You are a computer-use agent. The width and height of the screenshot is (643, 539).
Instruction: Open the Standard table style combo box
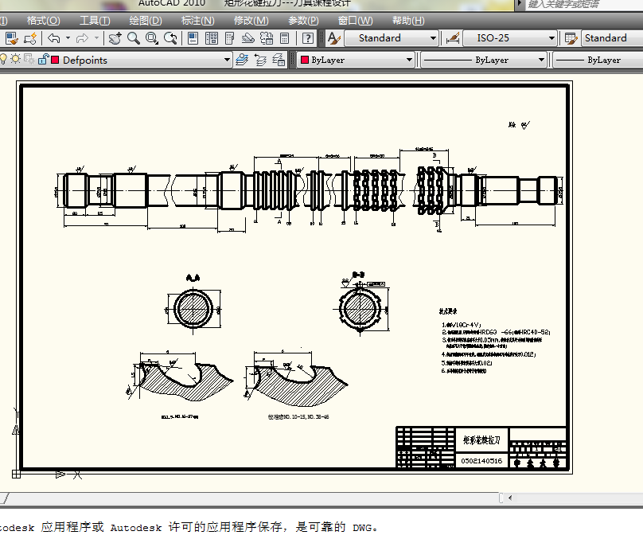click(612, 38)
